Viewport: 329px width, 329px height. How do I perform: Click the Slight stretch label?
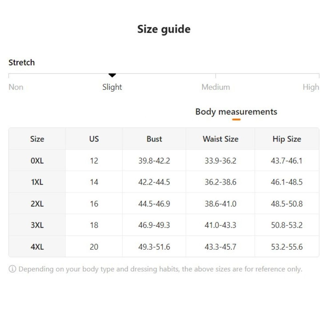[112, 87]
